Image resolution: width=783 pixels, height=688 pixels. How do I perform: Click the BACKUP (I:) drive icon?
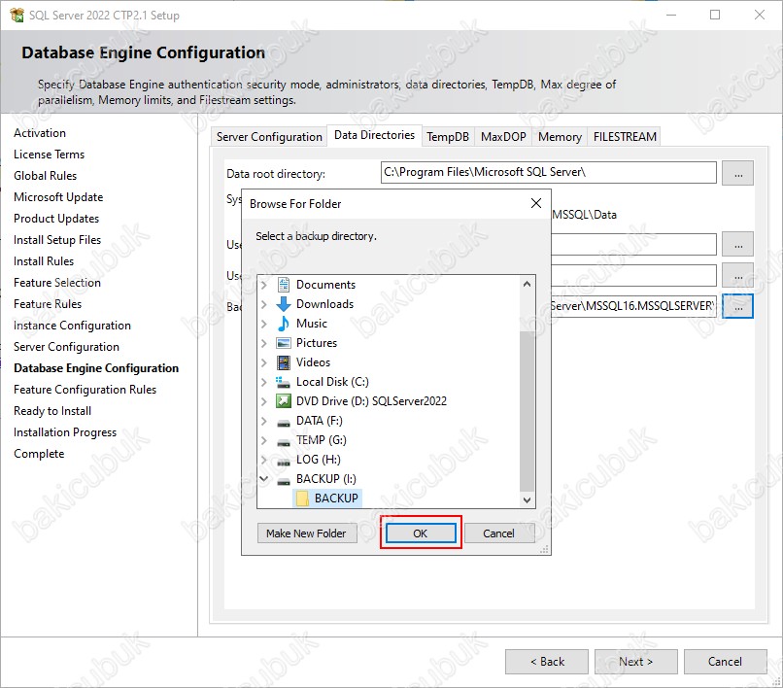pos(283,481)
